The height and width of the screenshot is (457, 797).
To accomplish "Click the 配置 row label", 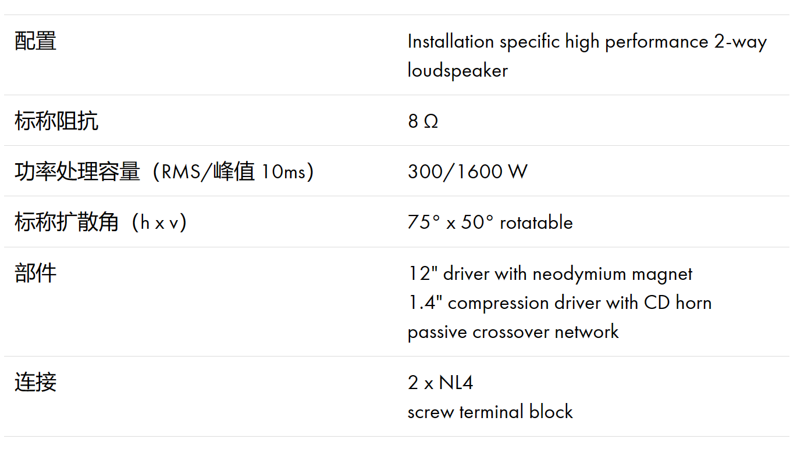I will click(x=35, y=41).
